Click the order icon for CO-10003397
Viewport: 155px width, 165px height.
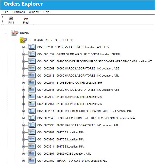tap(32, 154)
